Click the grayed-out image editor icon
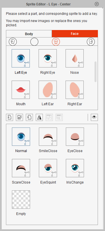 49,118
